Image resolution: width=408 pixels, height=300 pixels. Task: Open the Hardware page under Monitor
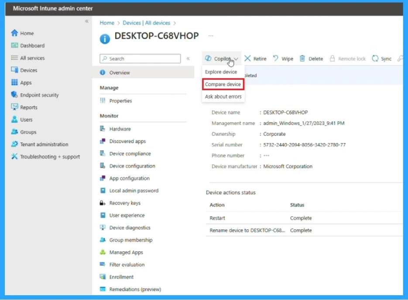(x=120, y=129)
